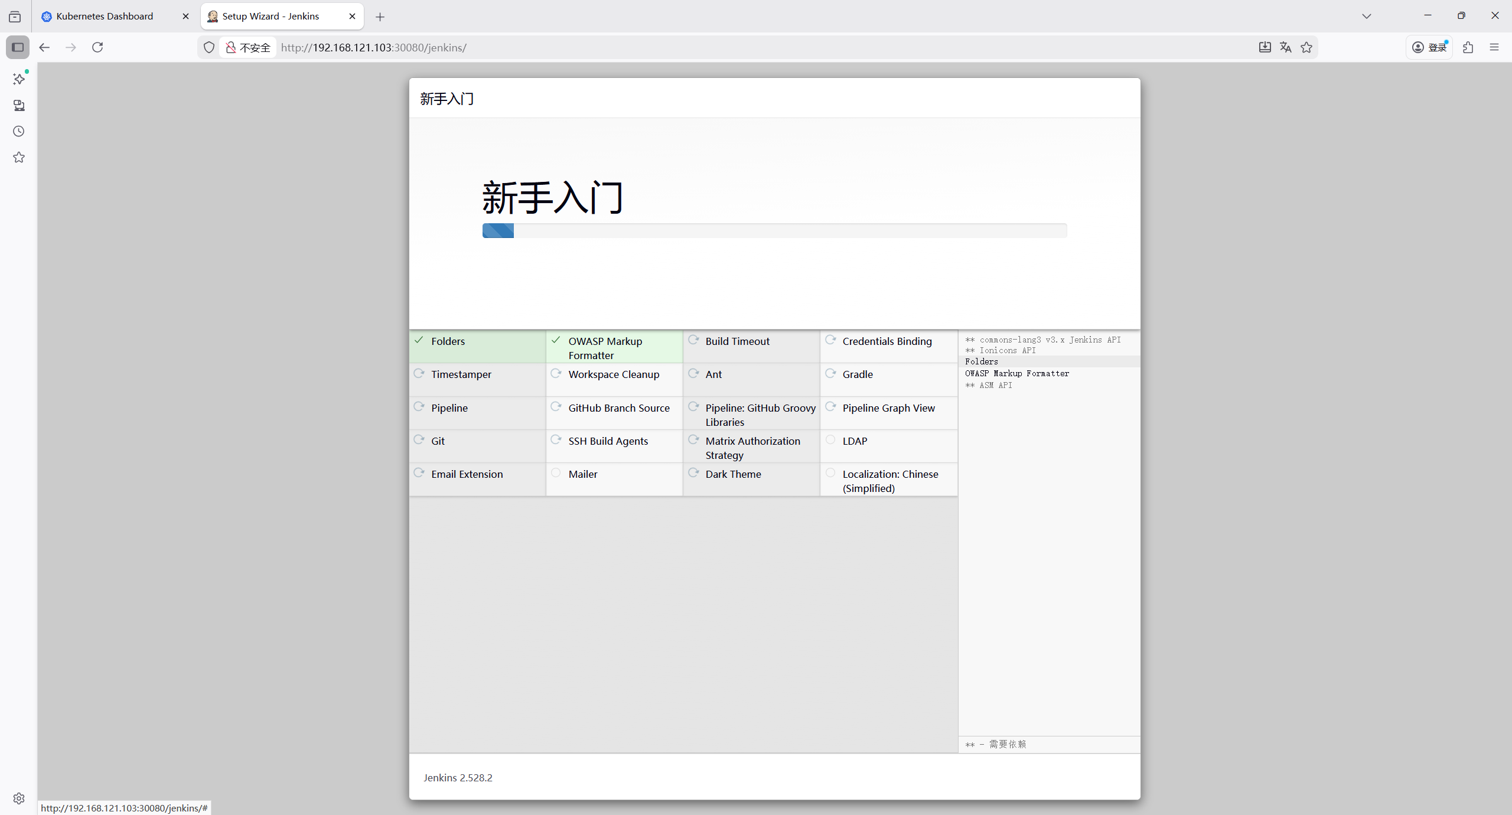This screenshot has width=1512, height=815.
Task: Open the sidebar history clock icon
Action: 19,131
